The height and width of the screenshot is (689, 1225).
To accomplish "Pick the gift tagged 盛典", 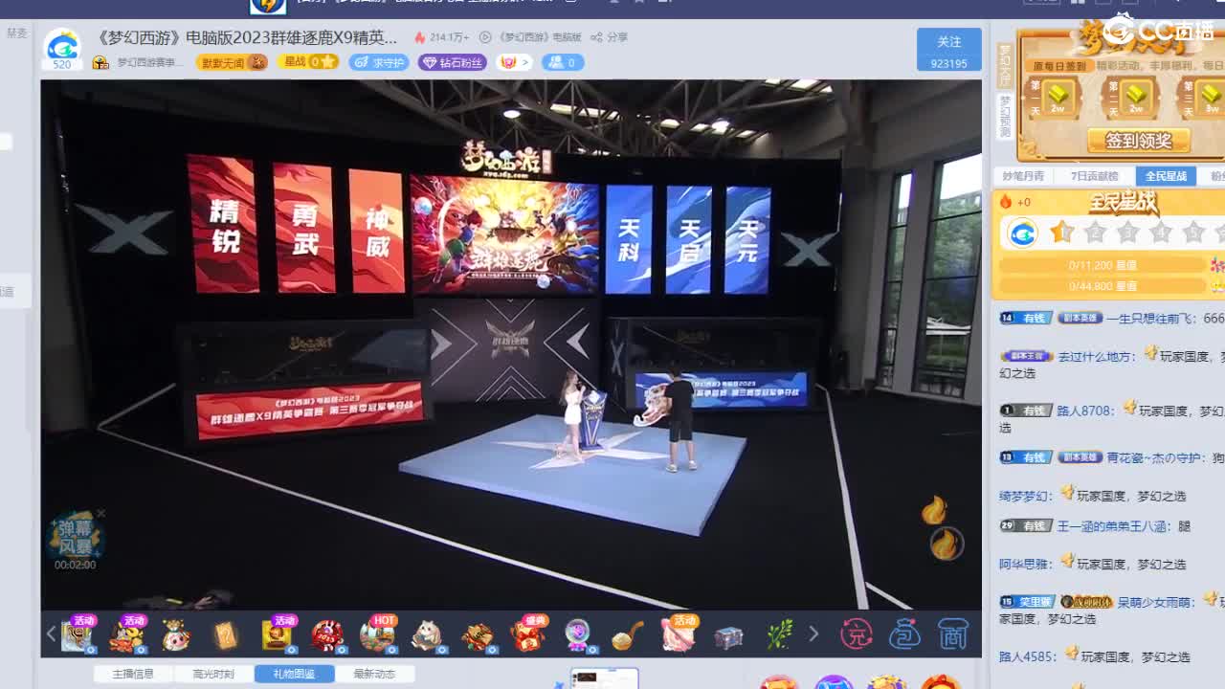I will point(528,633).
